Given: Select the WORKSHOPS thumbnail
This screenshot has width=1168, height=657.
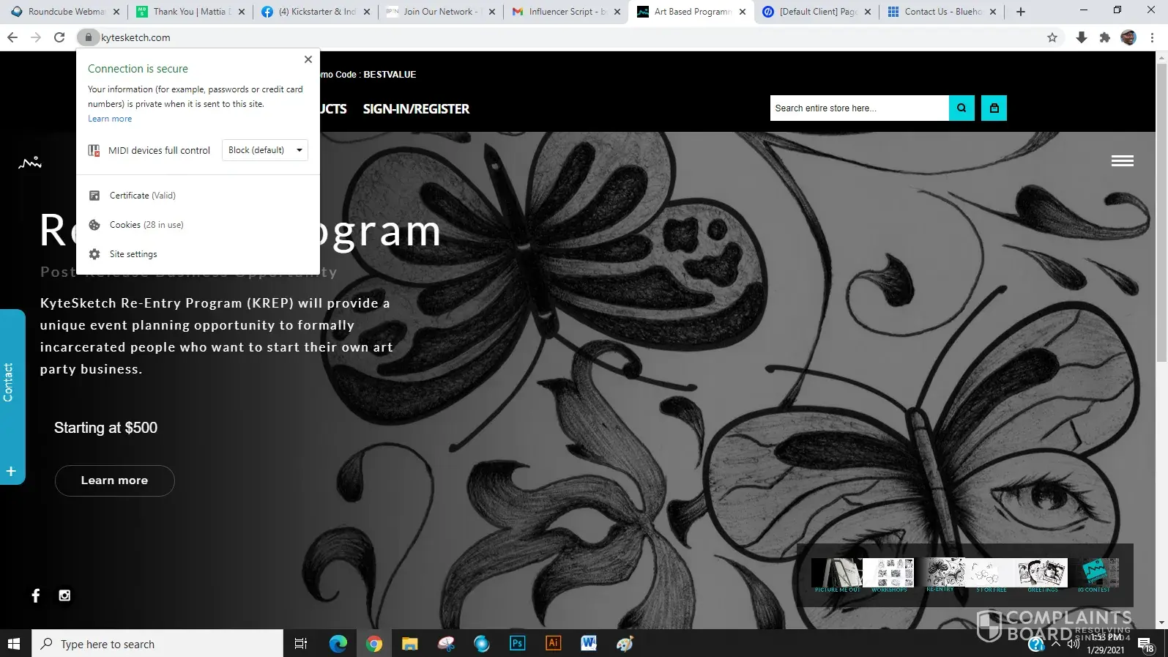Looking at the screenshot, I should (x=889, y=575).
